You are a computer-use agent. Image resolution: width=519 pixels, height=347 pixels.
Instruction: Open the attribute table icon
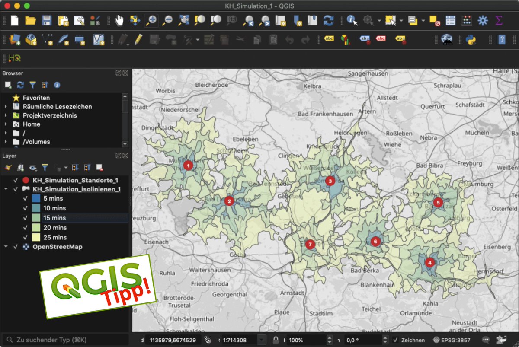pyautogui.click(x=451, y=20)
